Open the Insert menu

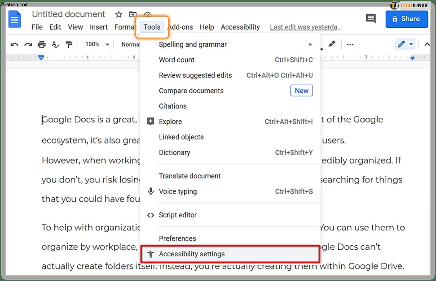[98, 27]
